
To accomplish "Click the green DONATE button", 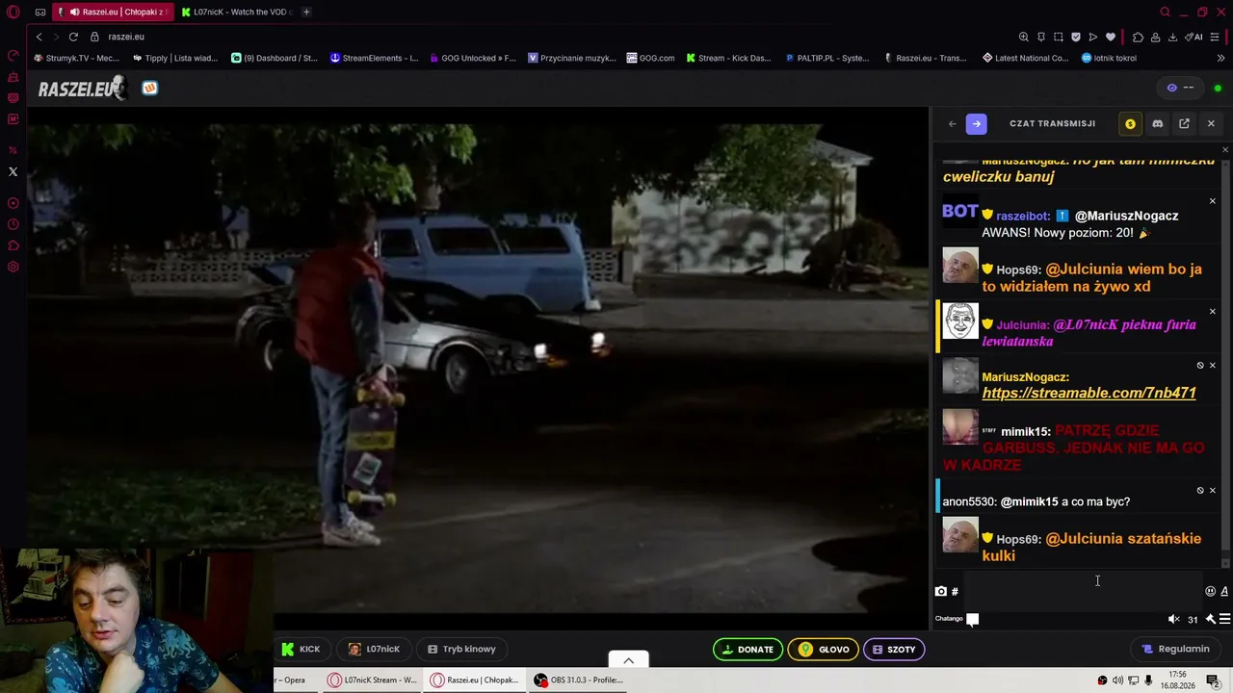I will pyautogui.click(x=748, y=649).
